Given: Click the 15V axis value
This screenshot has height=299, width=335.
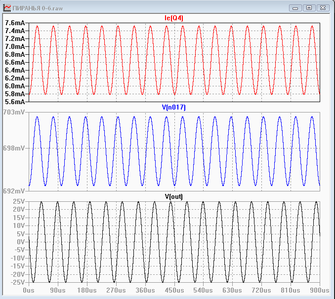Looking at the screenshot, I should tap(19, 218).
